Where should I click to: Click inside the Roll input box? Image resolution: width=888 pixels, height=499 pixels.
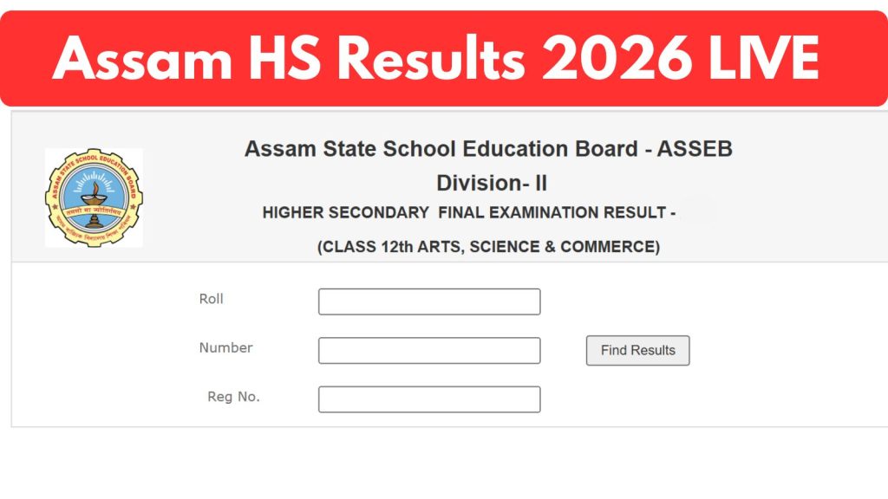point(429,301)
